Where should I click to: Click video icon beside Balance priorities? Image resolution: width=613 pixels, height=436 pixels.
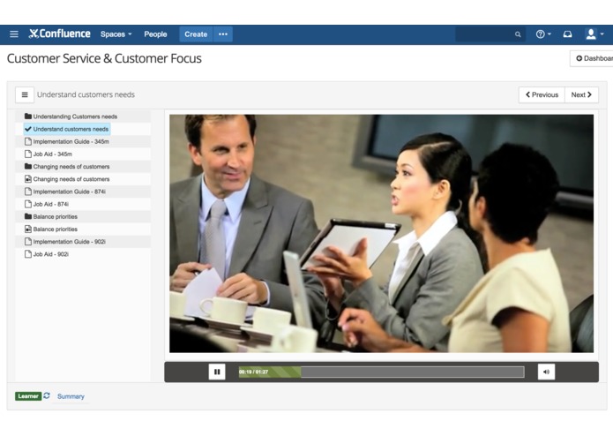[27, 229]
